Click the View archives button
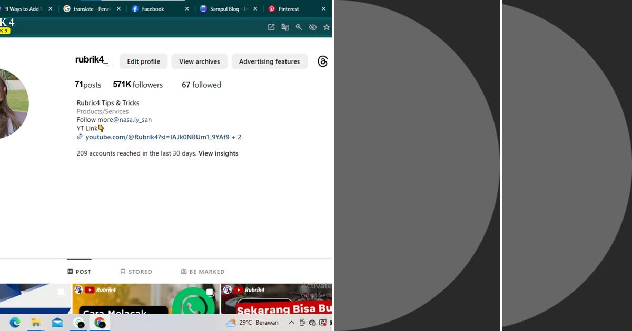The height and width of the screenshot is (331, 632). click(200, 61)
